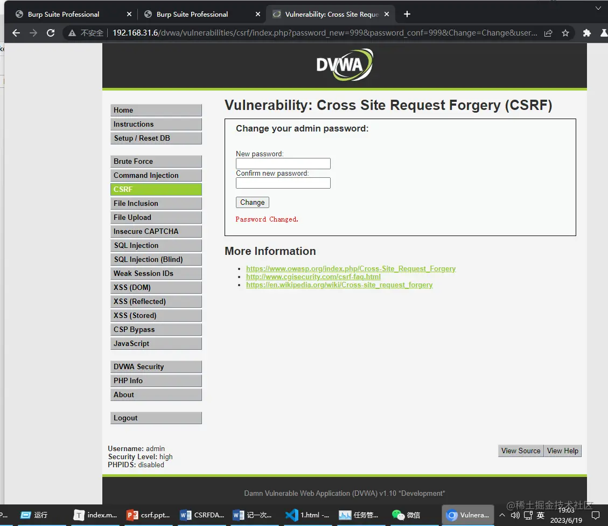Click the not-secure warning triangle icon
608x526 pixels.
[72, 33]
